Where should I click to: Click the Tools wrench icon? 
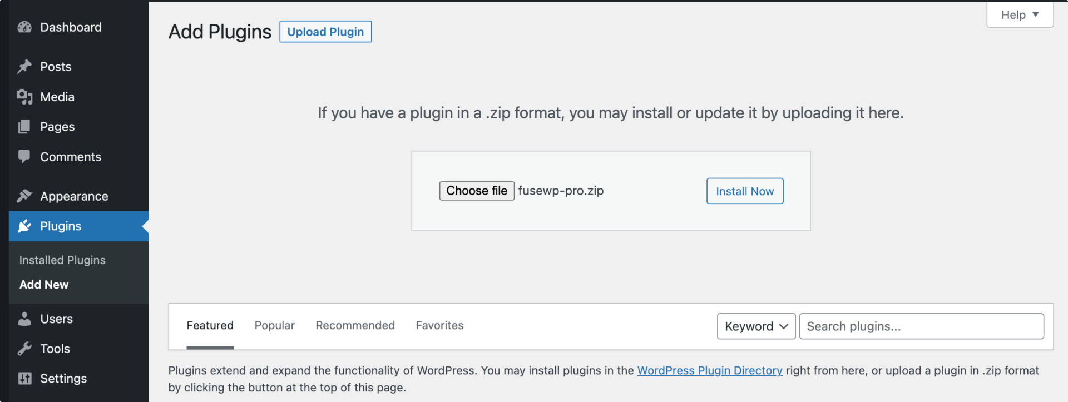pos(24,349)
